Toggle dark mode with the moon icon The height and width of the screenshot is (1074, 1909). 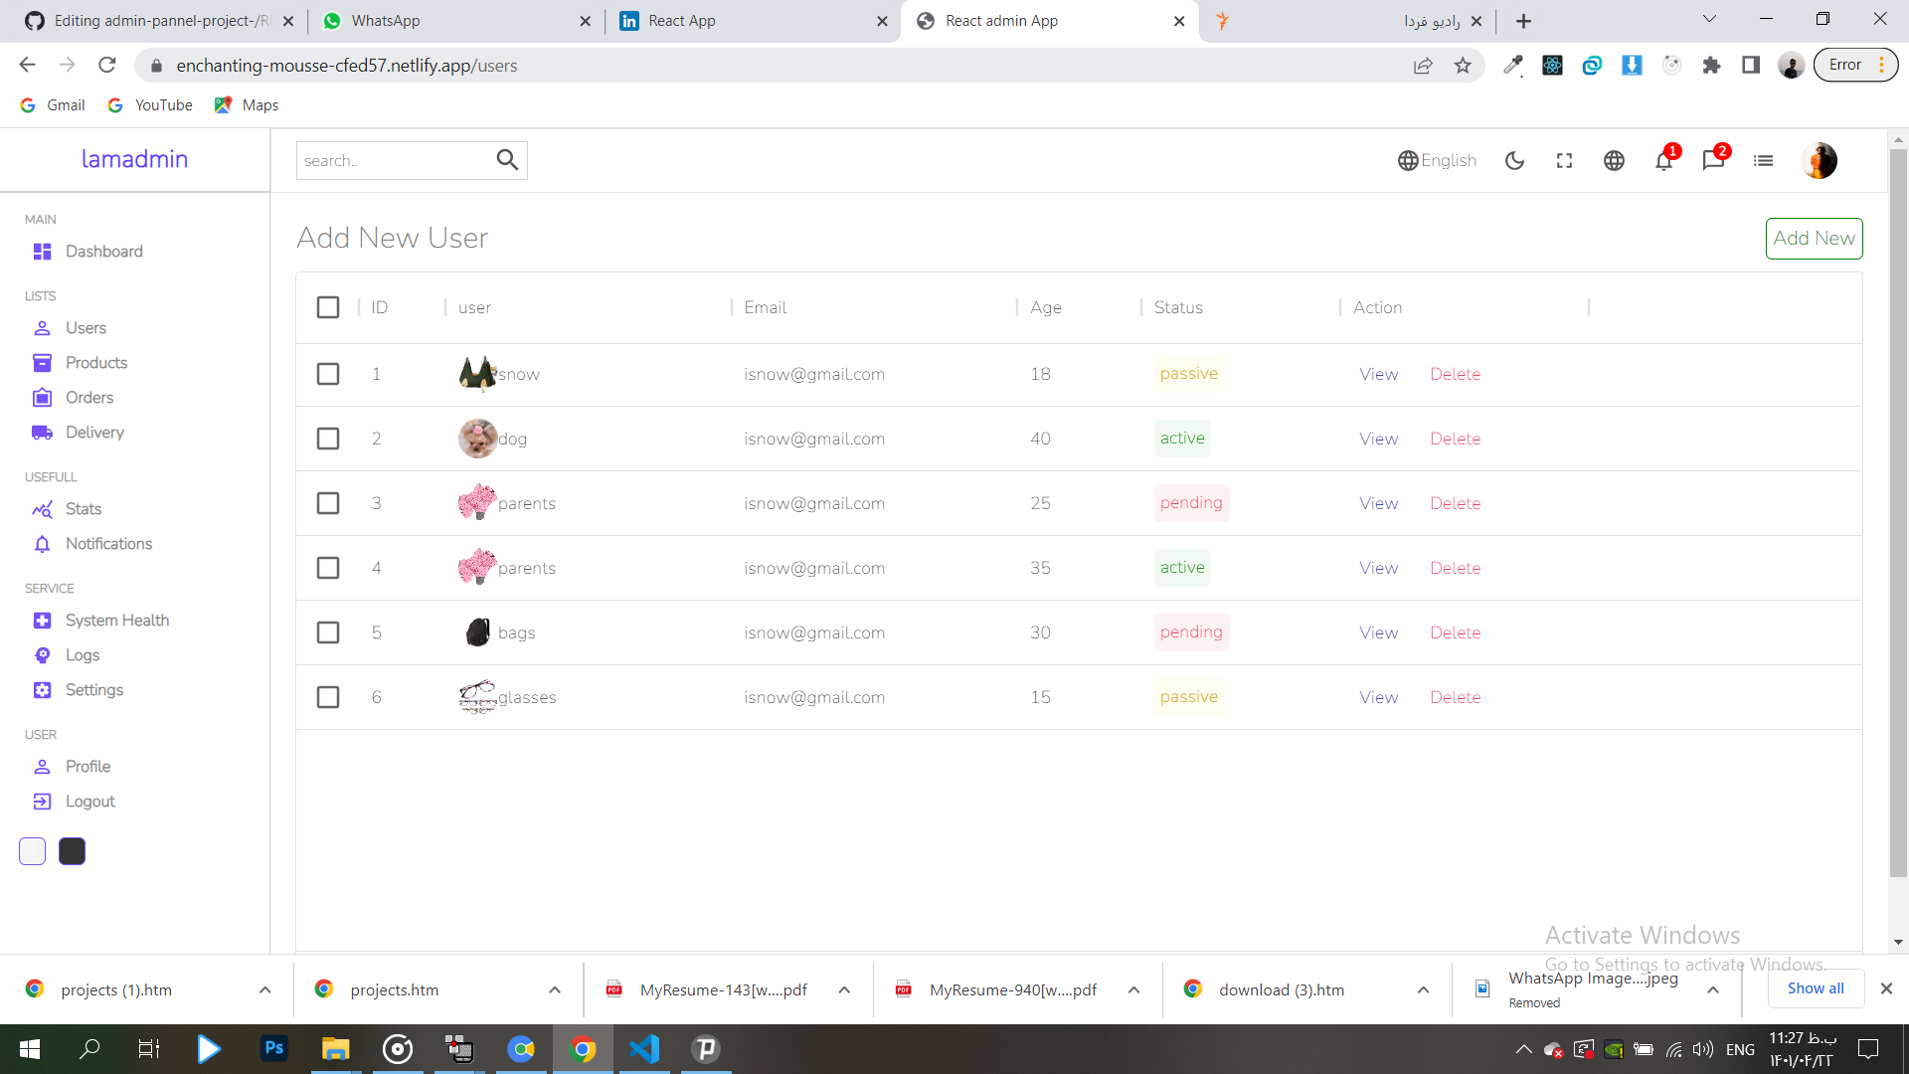(x=1514, y=160)
